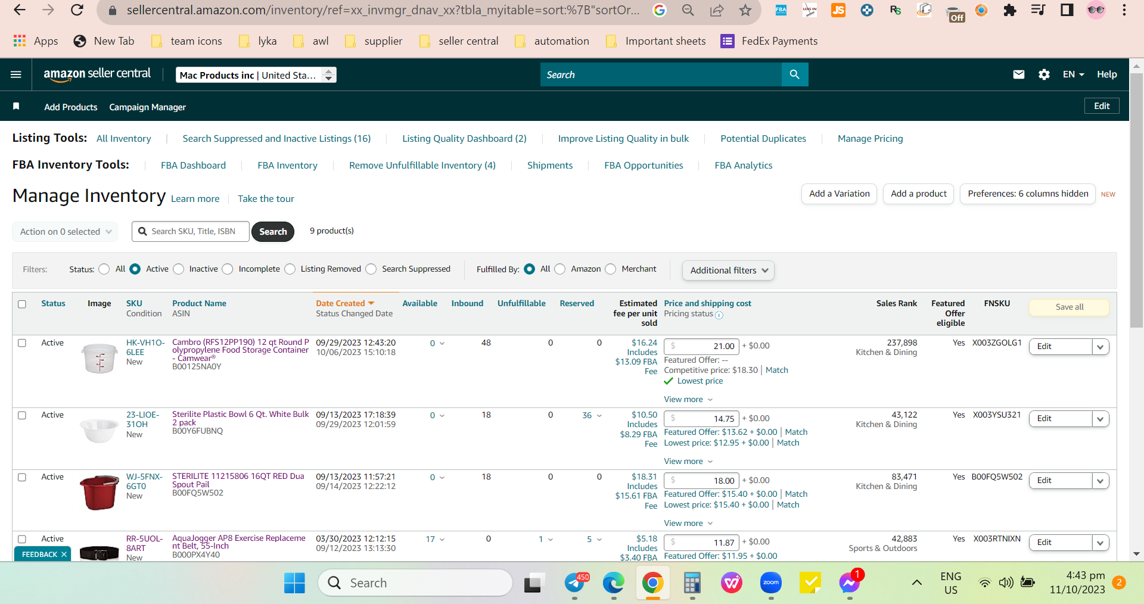Click the bookmark flag icon beside Add Products
Image resolution: width=1144 pixels, height=604 pixels.
(x=16, y=106)
